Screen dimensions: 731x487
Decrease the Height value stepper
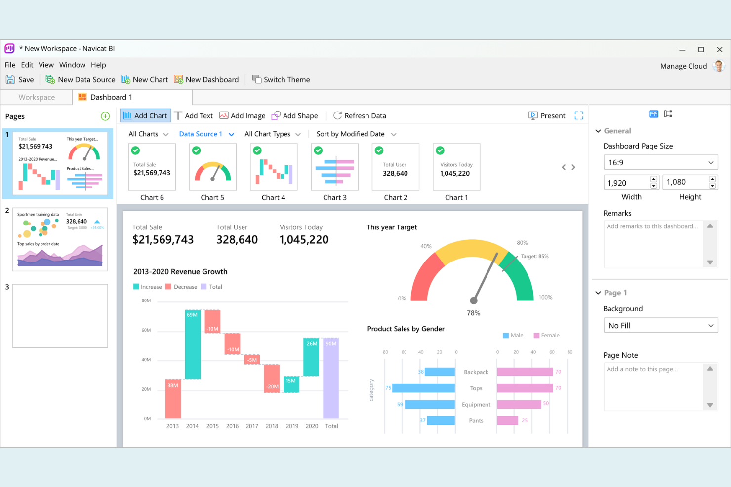(x=712, y=186)
